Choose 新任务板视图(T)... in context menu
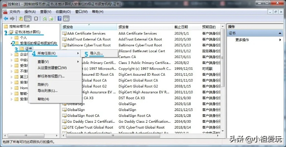The image size is (286, 147). coord(55,76)
